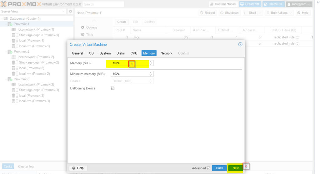Open Help in the Create VM dialog

pyautogui.click(x=78, y=168)
